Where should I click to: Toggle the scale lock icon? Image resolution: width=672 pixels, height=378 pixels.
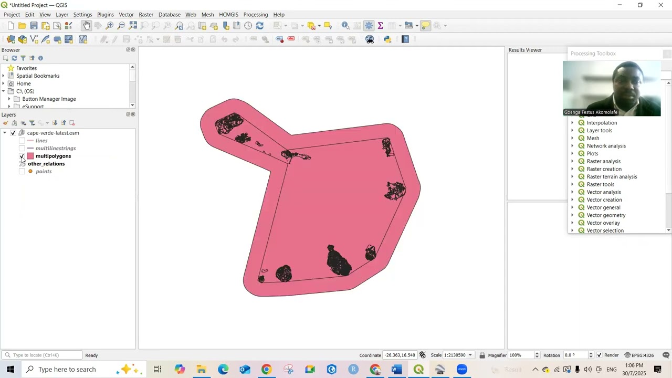click(x=482, y=355)
